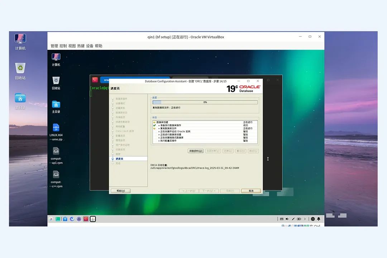
Task: Open 热键 menu in VirtualBox
Action: point(81,46)
